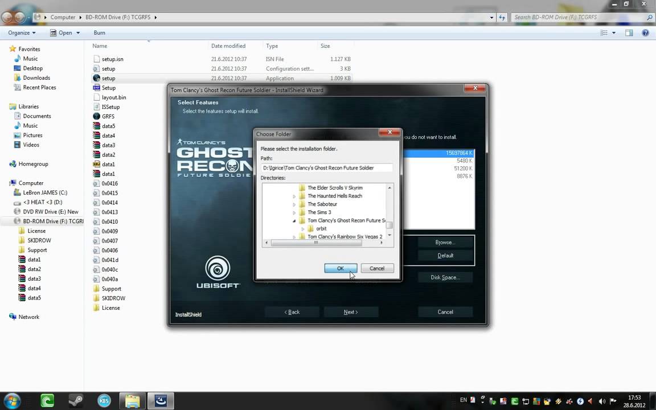Select the SKIDROW folder in file list
This screenshot has width=656, height=410.
(x=113, y=298)
